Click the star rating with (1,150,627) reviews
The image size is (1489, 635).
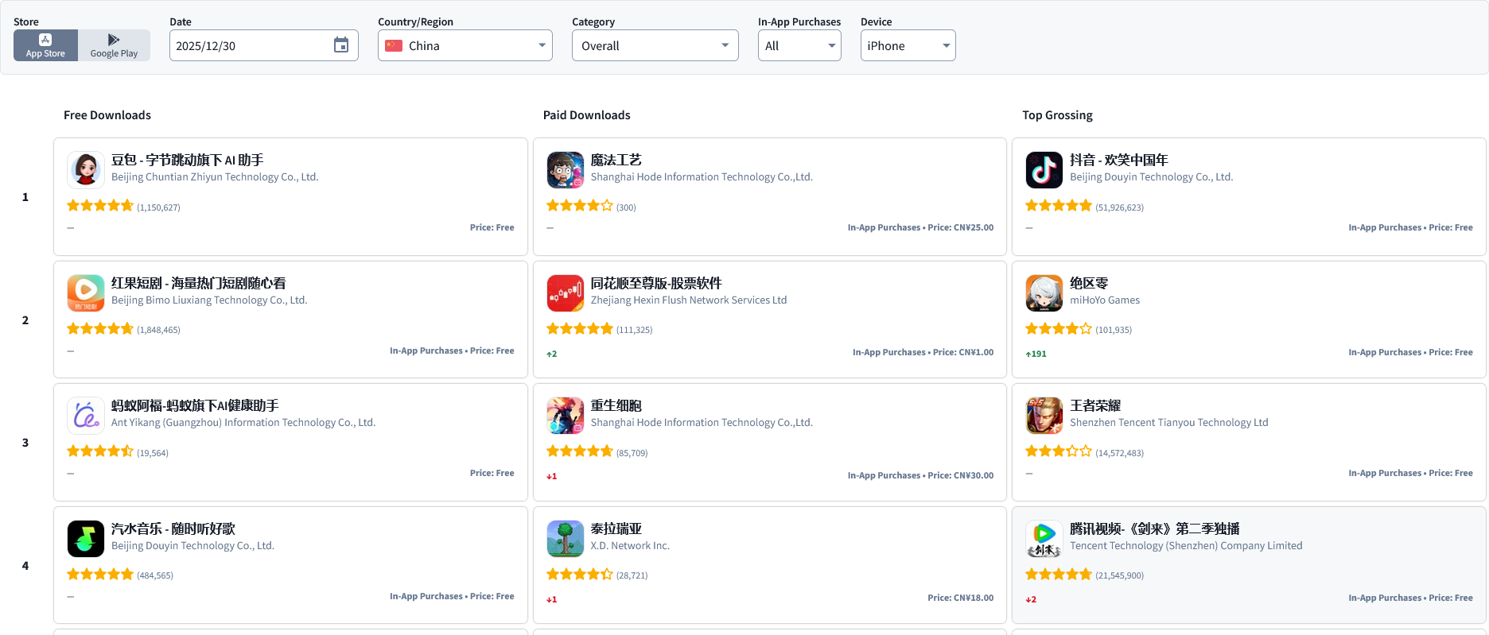(x=100, y=206)
